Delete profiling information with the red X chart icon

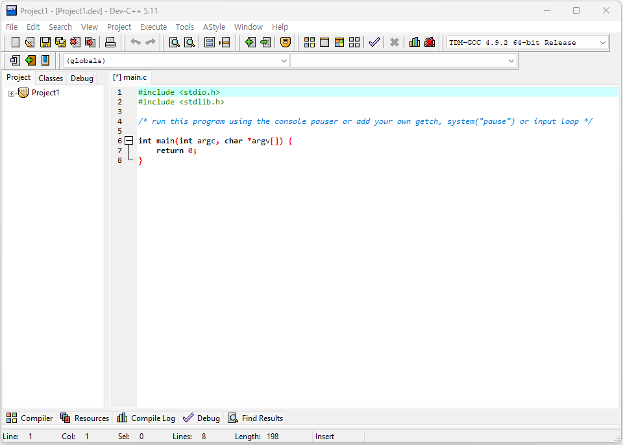430,42
